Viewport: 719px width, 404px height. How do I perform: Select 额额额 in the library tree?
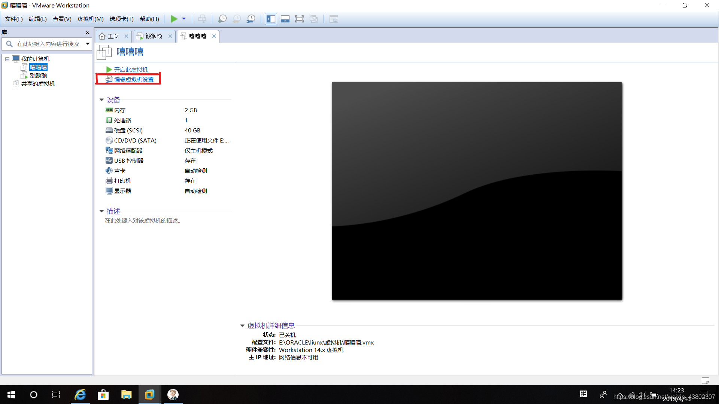tap(38, 76)
